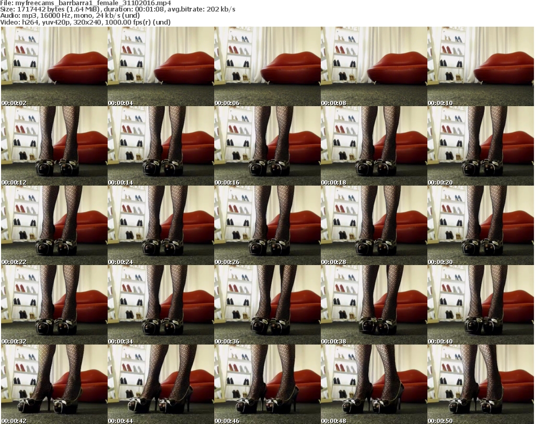Click the 00:00:16 frame thumbnail
Viewport: 535px width, 424px height.
click(267, 146)
